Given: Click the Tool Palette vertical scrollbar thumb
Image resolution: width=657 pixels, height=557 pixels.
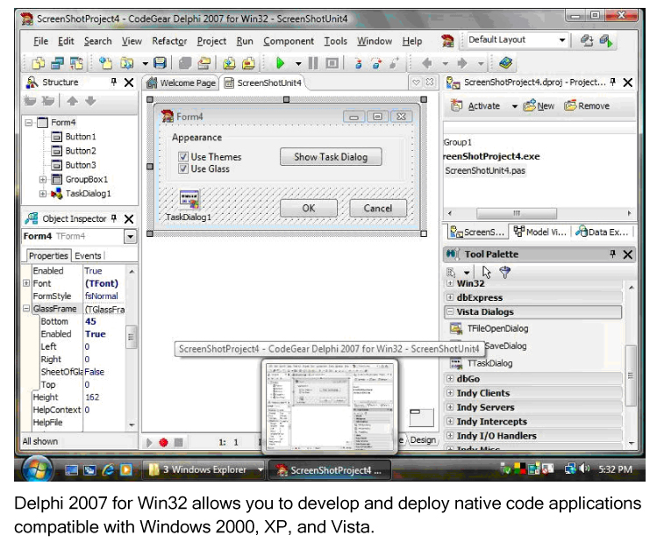Looking at the screenshot, I should 630,375.
